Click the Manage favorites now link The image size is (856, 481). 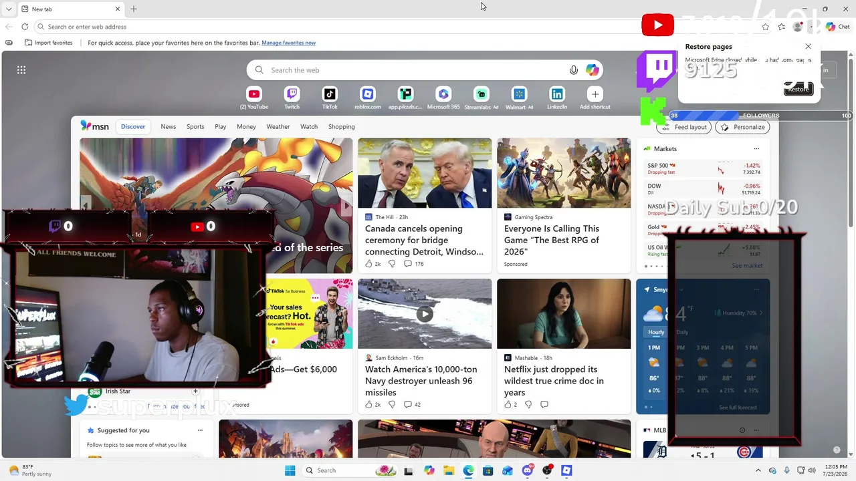pos(289,43)
